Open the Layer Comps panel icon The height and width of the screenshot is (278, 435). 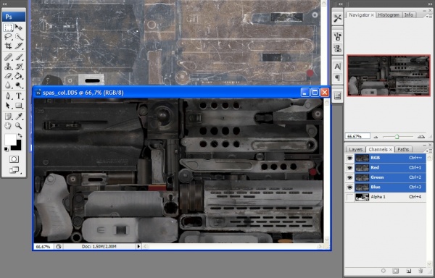337,96
